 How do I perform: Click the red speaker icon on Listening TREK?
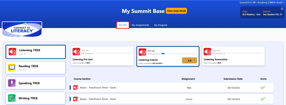pos(12,52)
